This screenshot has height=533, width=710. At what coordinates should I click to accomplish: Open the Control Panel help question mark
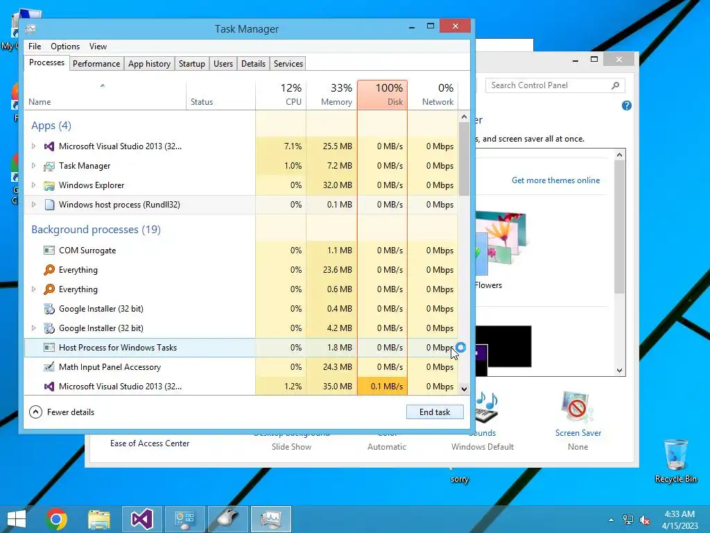click(x=627, y=105)
